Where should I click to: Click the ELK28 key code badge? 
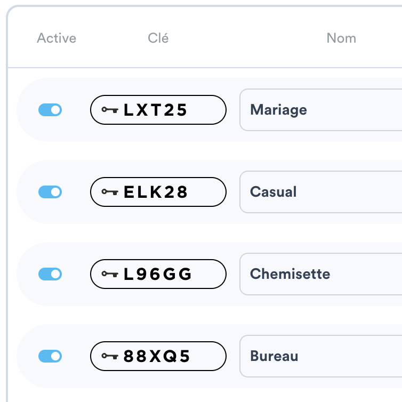click(x=158, y=192)
